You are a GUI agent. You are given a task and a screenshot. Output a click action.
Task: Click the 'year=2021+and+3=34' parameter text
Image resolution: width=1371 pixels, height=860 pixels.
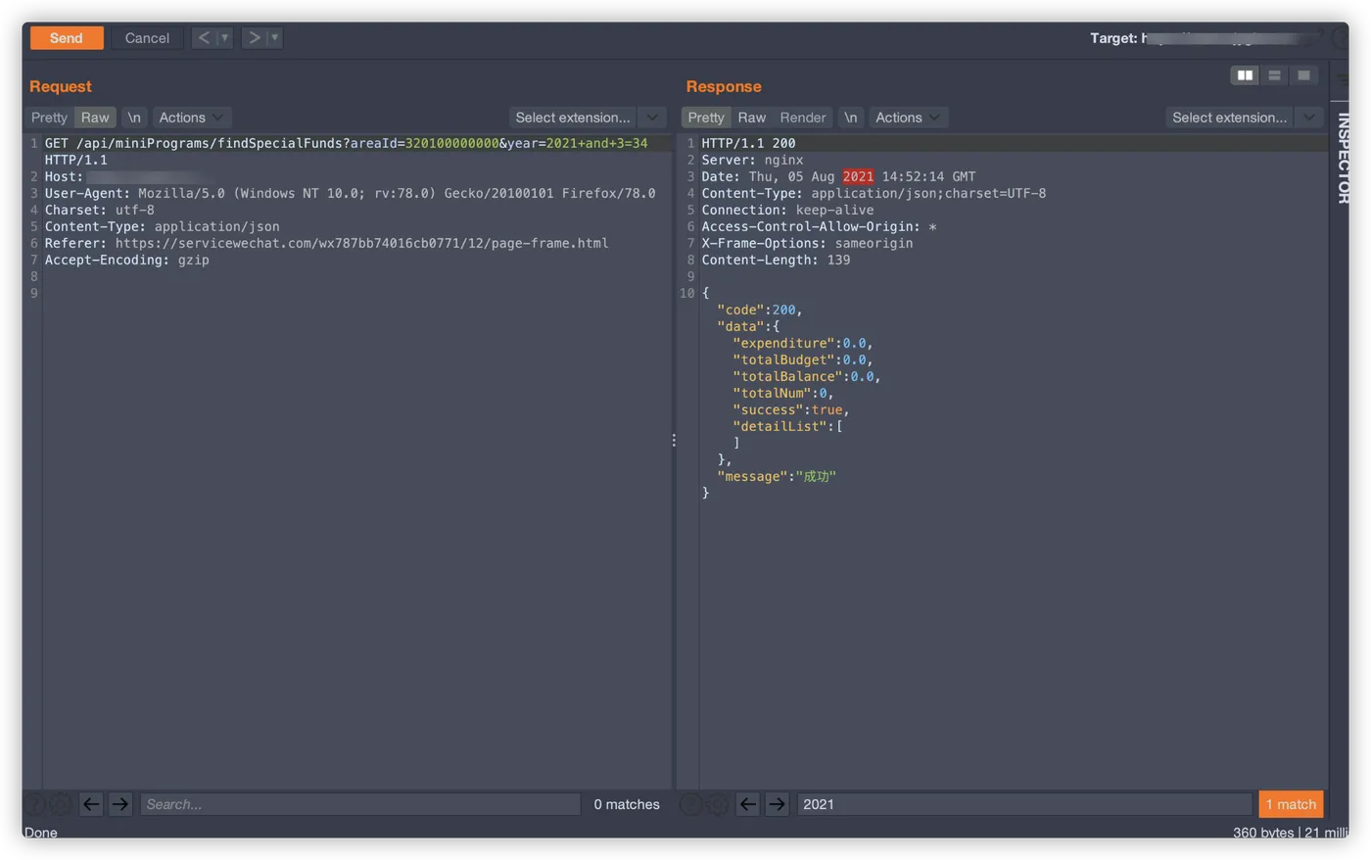click(578, 143)
